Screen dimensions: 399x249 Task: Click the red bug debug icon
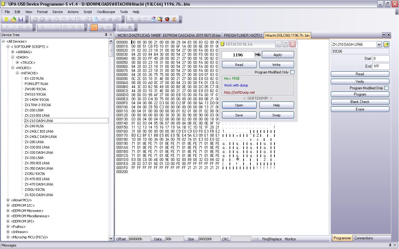pos(167,19)
